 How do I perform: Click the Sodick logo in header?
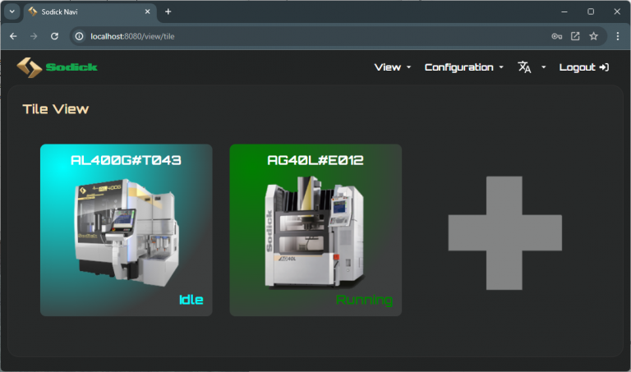click(58, 67)
